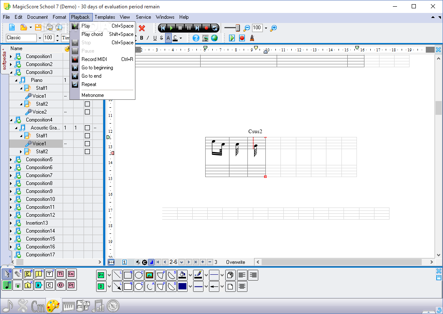Tick the Acoustic Gra... row checkbox
Viewport: 443px width, 314px height.
[87, 128]
